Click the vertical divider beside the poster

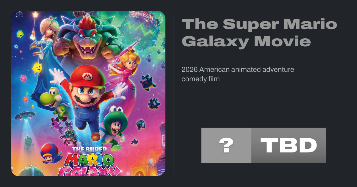coord(173,93)
